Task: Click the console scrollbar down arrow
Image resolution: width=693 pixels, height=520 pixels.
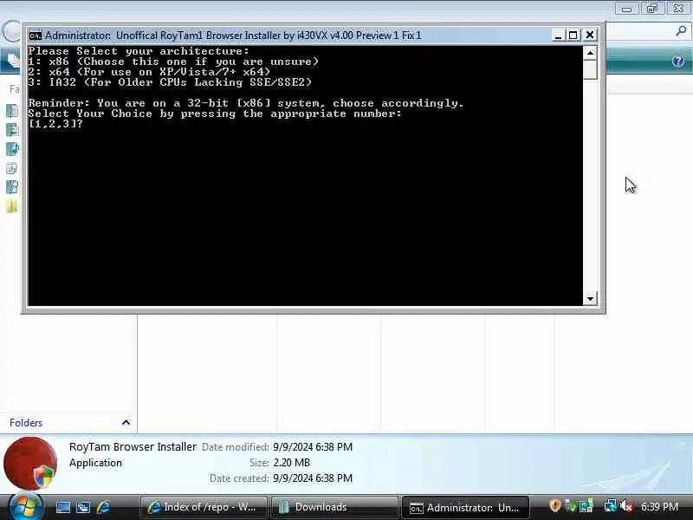Action: (x=590, y=298)
